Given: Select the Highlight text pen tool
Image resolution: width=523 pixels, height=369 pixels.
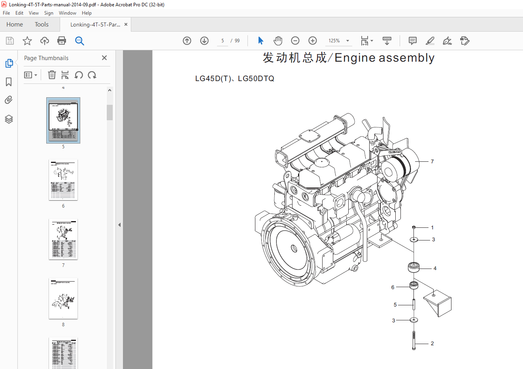Looking at the screenshot, I should click(x=430, y=41).
